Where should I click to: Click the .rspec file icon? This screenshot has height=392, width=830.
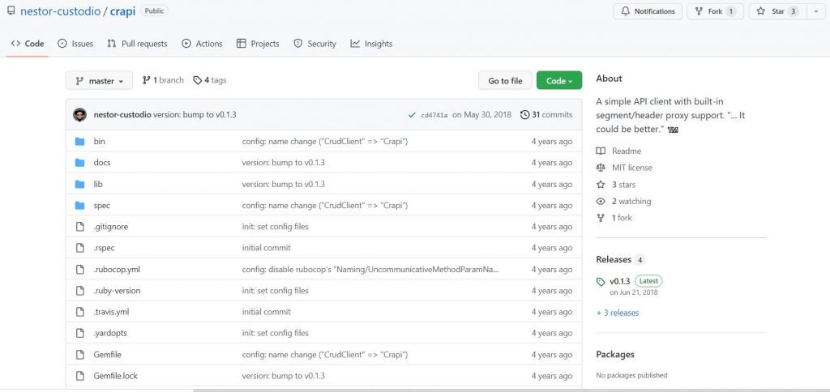pos(80,248)
